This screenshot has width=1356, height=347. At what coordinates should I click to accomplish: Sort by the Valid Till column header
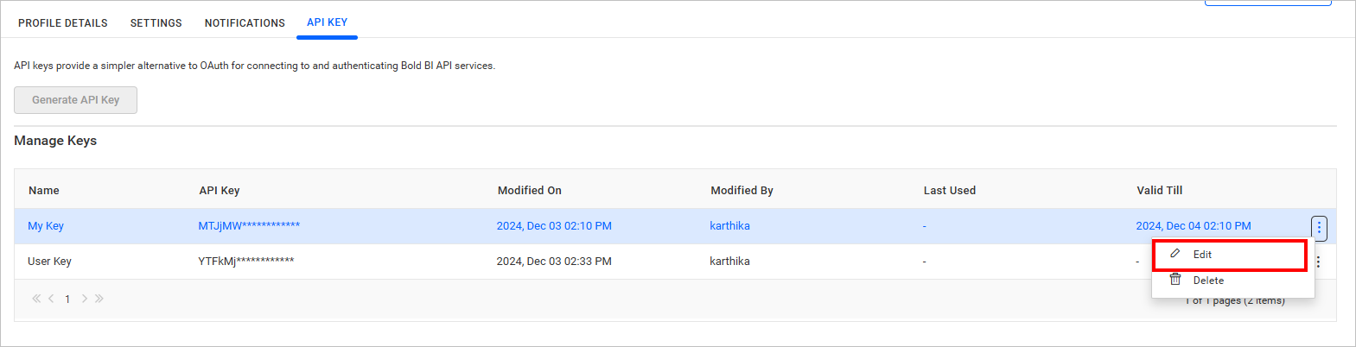1159,191
